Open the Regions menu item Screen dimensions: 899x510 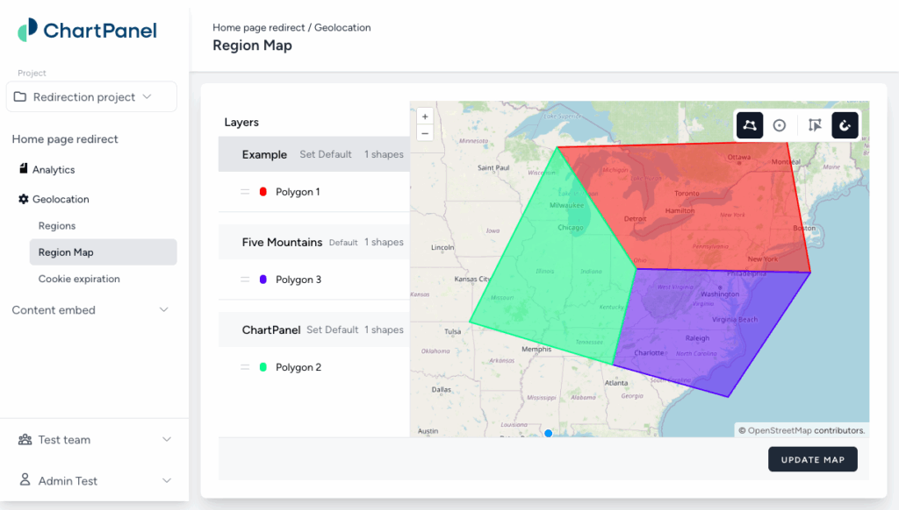(x=57, y=226)
